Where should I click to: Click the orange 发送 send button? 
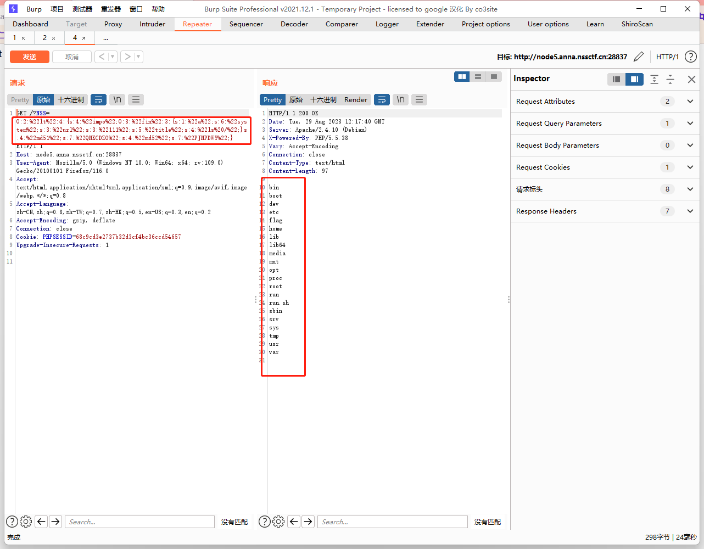[x=30, y=57]
